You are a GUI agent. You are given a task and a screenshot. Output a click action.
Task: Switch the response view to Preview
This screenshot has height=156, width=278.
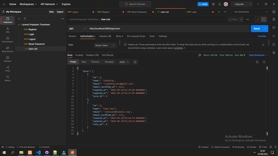(96, 62)
